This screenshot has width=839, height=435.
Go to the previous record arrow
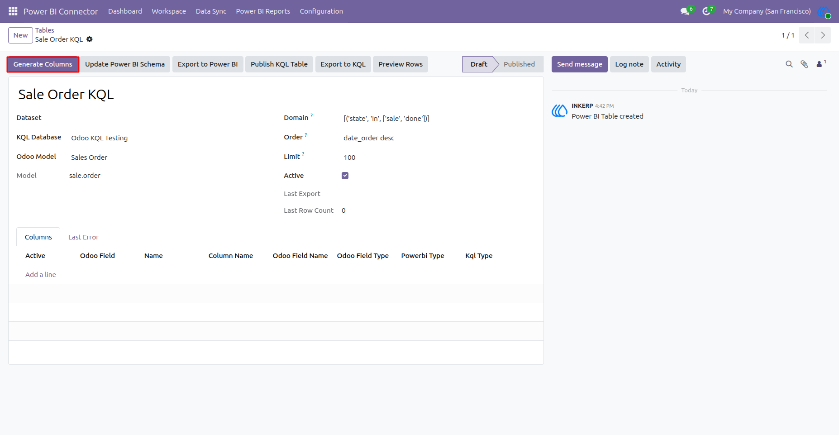point(807,35)
